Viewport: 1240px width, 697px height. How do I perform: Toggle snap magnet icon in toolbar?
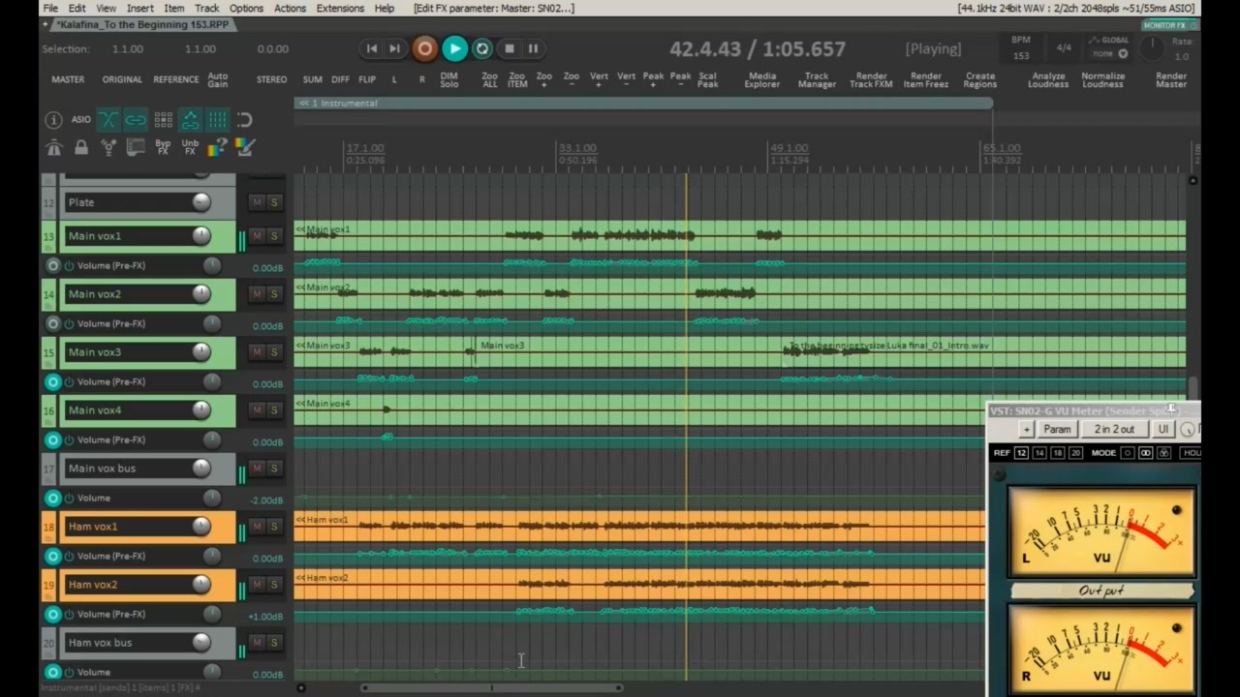[x=244, y=120]
